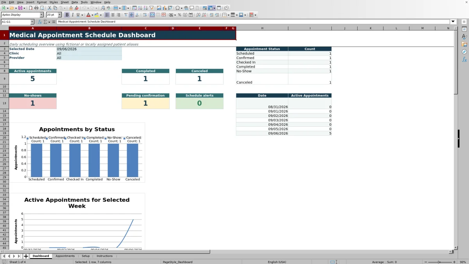The height and width of the screenshot is (264, 469).
Task: Open the Underline style dropdown arrow
Action: click(x=82, y=15)
